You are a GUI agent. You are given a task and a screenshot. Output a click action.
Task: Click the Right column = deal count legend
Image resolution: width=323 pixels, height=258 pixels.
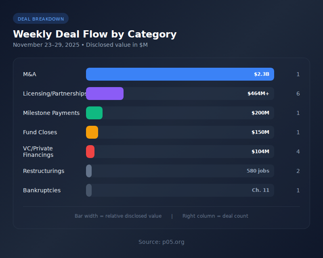[215, 216]
